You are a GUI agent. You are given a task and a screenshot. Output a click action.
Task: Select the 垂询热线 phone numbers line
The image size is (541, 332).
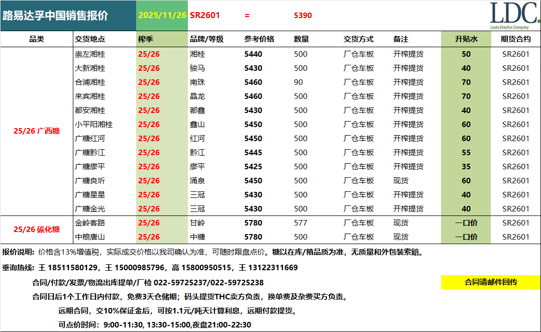click(x=150, y=268)
